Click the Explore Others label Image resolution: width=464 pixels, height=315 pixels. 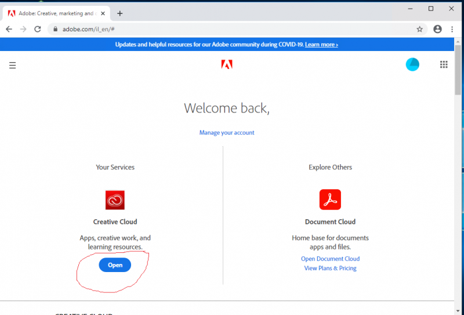coord(330,167)
